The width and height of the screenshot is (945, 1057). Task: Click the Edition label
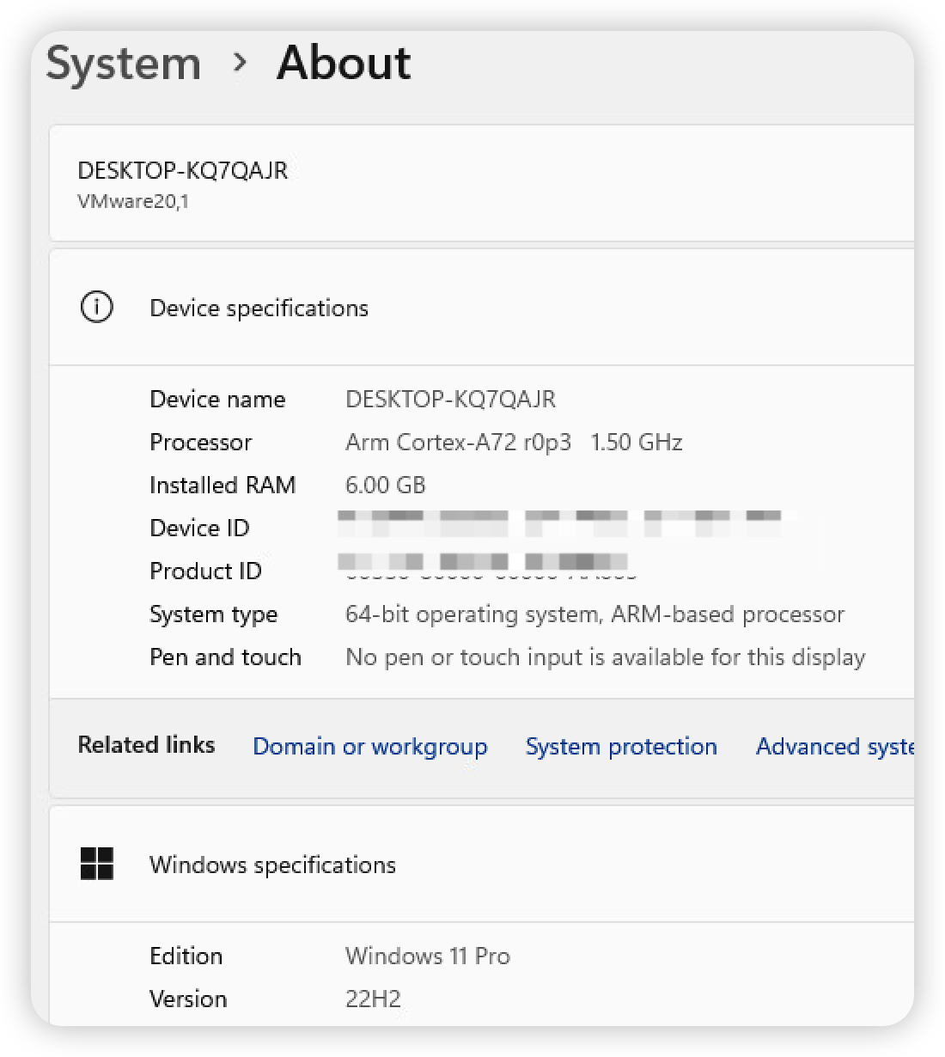click(x=186, y=956)
